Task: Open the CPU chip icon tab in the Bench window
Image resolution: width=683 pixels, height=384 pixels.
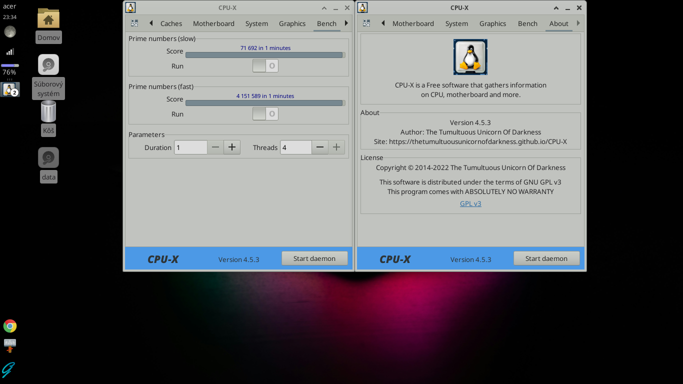Action: [134, 23]
